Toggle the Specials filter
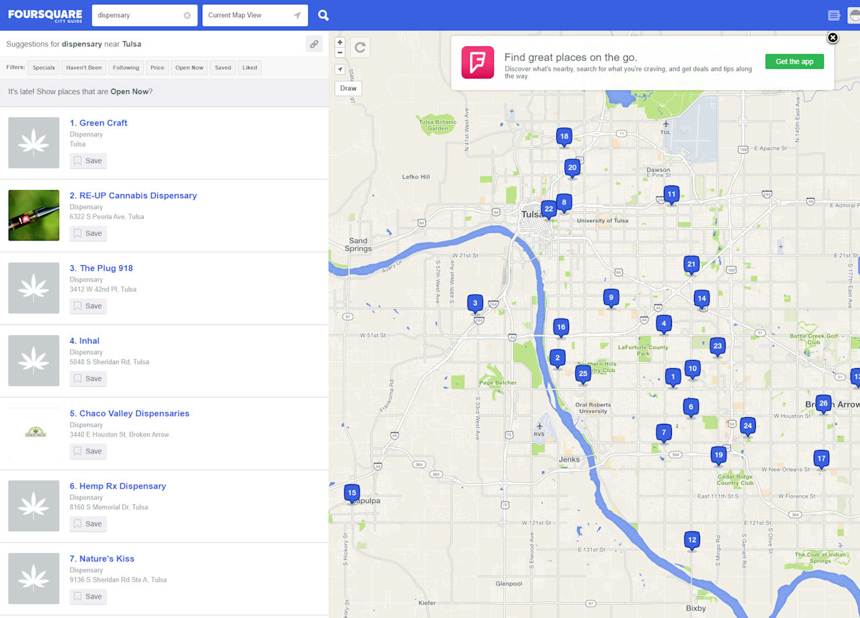This screenshot has width=860, height=618. 44,67
